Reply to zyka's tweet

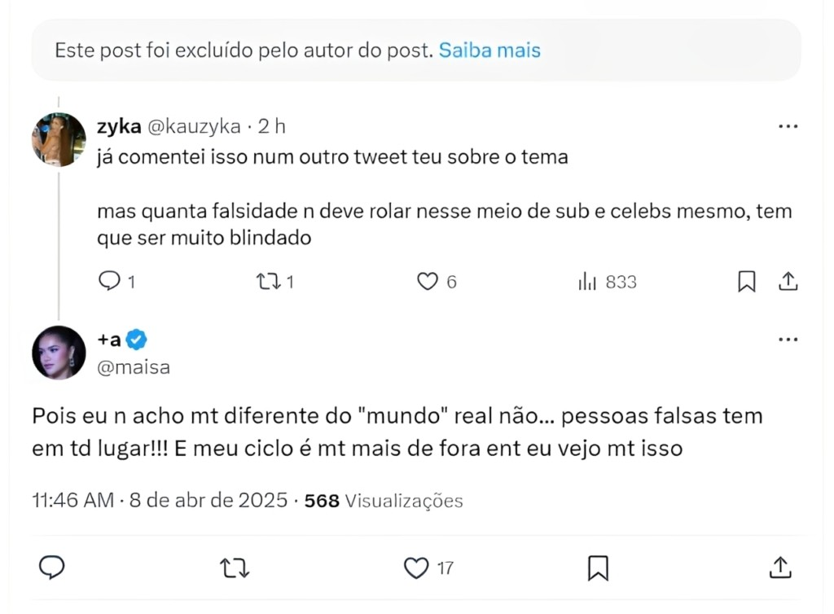pos(110,282)
